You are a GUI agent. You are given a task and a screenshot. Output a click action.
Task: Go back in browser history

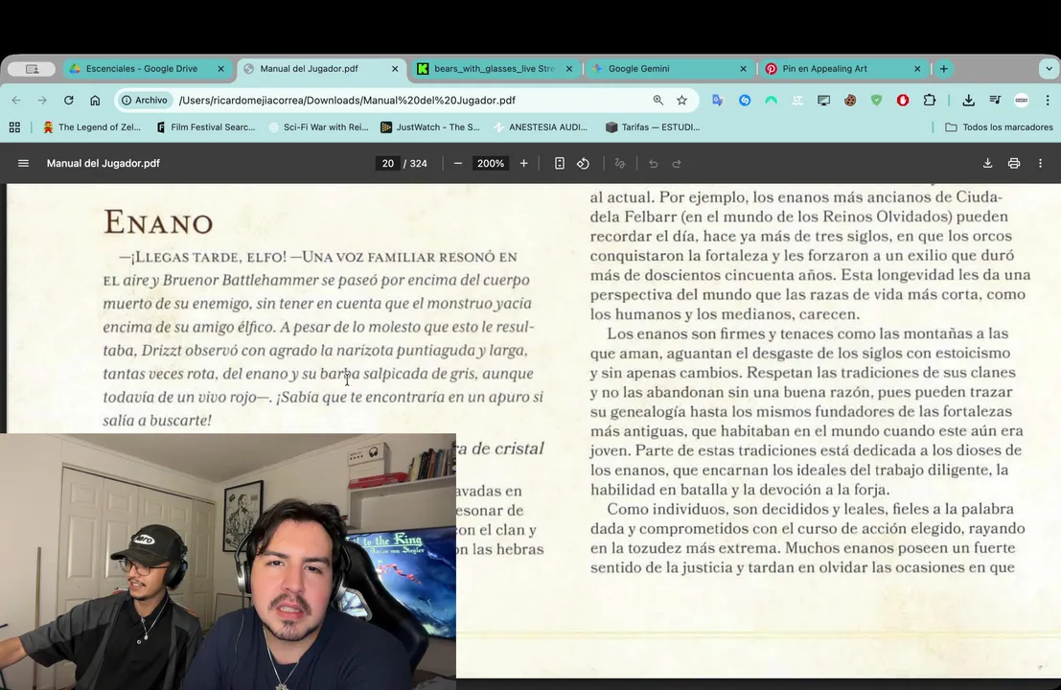[16, 100]
